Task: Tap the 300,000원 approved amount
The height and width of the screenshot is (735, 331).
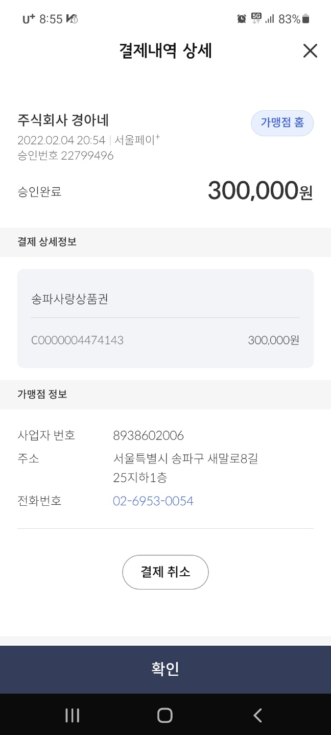Action: coord(260,191)
